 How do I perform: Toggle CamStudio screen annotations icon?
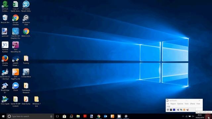pos(178,110)
